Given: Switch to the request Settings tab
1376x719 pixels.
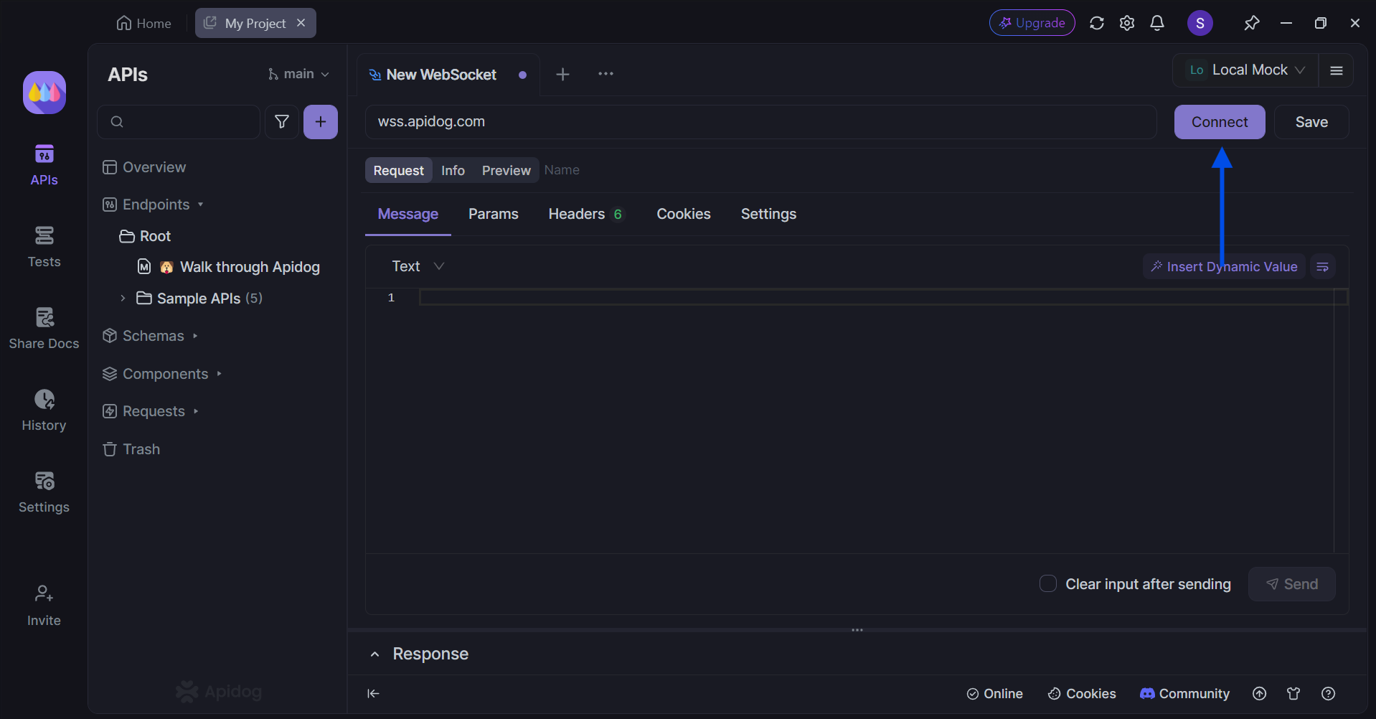Looking at the screenshot, I should pyautogui.click(x=768, y=214).
